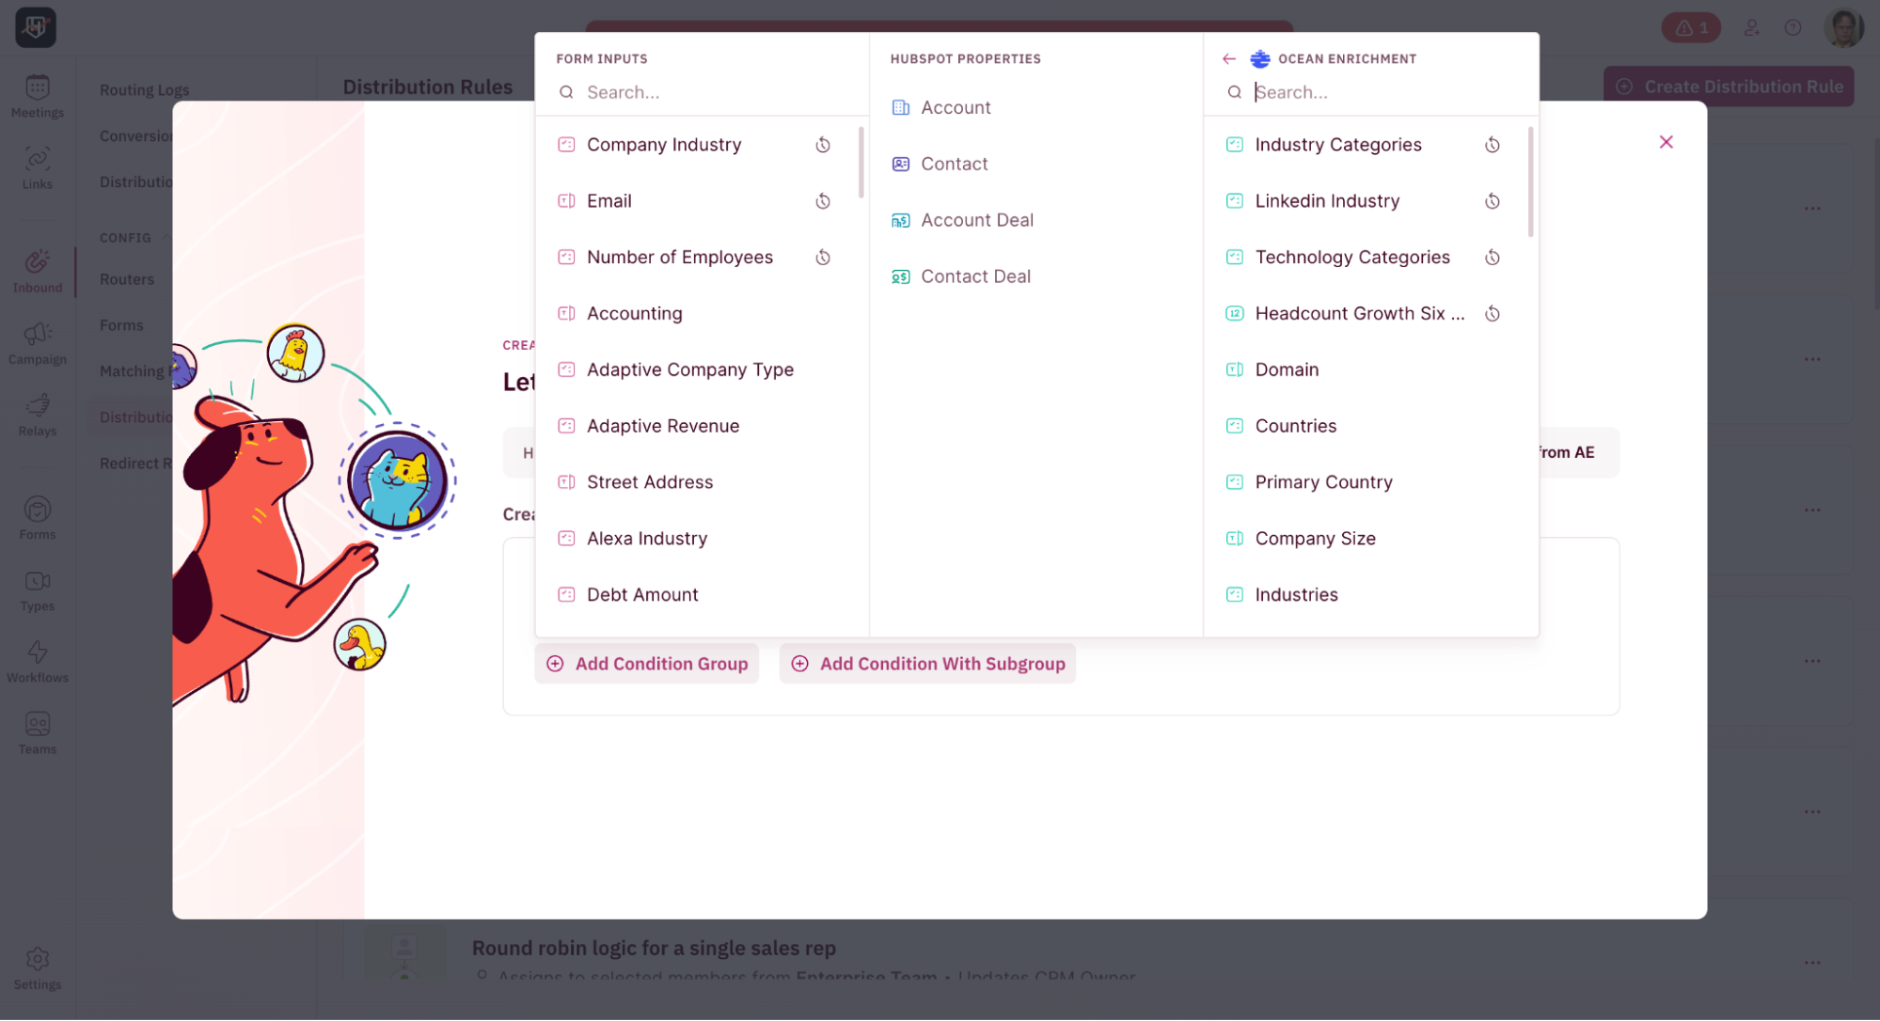This screenshot has height=1021, width=1880.
Task: Select Primary Country from Ocean Enrichment
Action: 1322,482
